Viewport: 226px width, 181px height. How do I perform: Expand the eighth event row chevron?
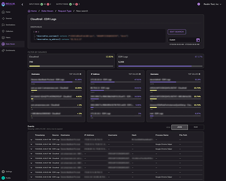point(31,172)
